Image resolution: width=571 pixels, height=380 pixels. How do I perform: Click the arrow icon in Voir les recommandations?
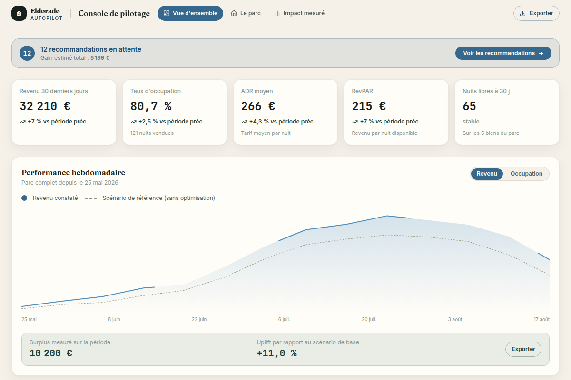(541, 53)
